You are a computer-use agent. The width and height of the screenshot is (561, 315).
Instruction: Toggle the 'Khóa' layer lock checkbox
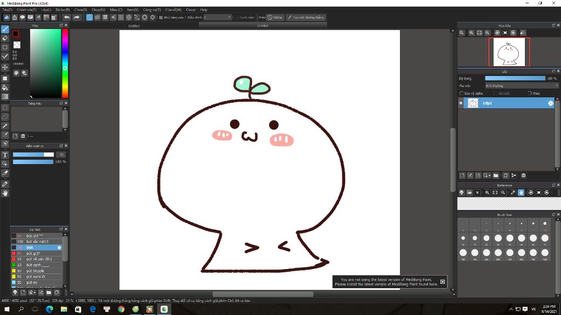530,93
